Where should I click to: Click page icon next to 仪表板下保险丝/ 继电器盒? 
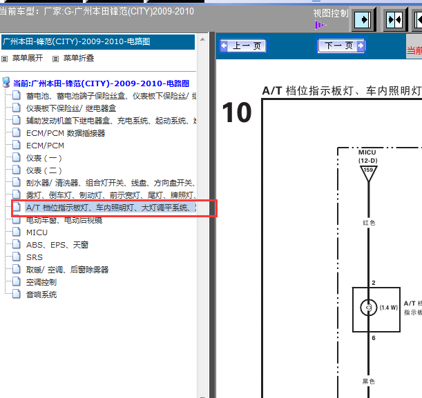(x=17, y=108)
